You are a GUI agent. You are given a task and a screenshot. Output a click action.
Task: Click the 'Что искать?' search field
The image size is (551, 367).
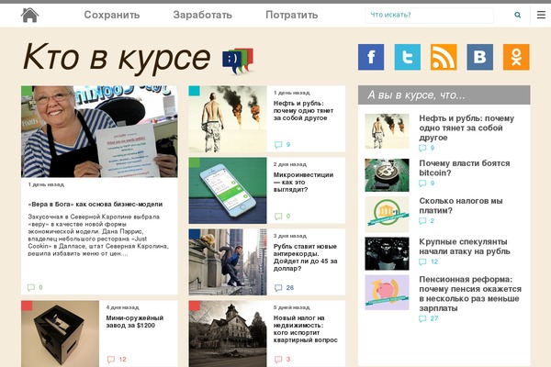[430, 15]
